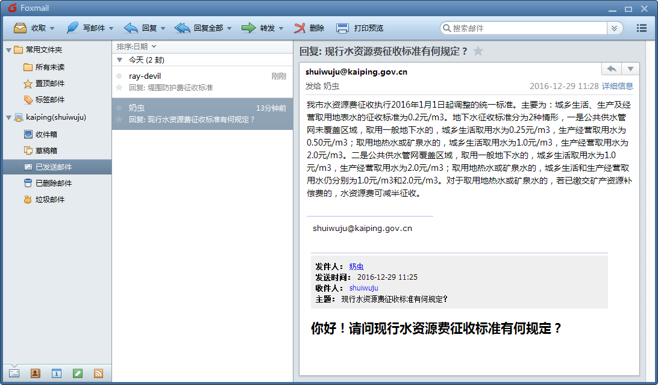Click the 详细信息 details link
Viewport: 658px width, 385px height.
point(618,86)
